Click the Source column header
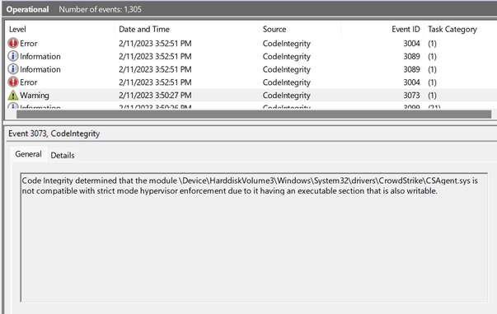497x314 pixels. 274,29
